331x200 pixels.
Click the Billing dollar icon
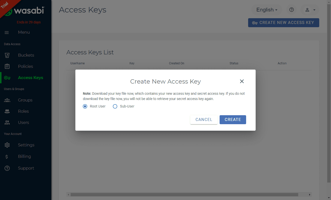[x=7, y=157]
